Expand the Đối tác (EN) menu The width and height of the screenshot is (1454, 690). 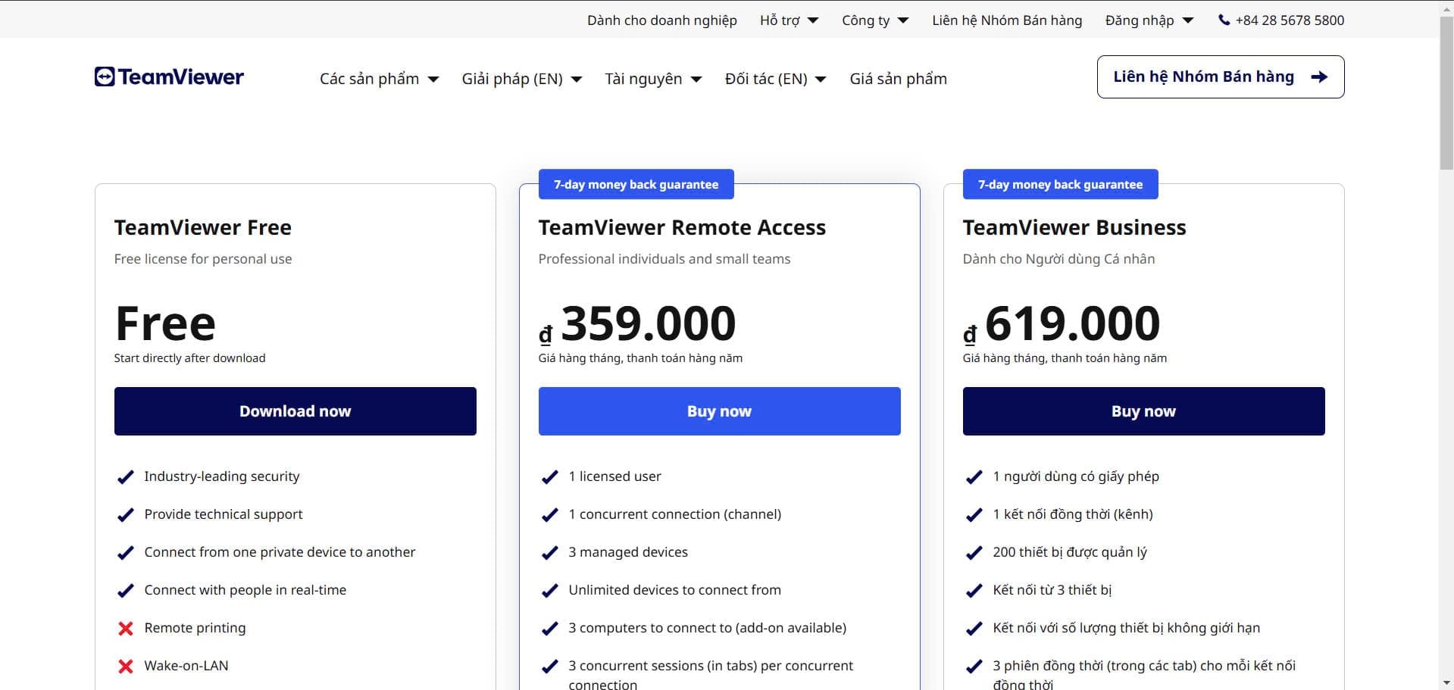775,79
